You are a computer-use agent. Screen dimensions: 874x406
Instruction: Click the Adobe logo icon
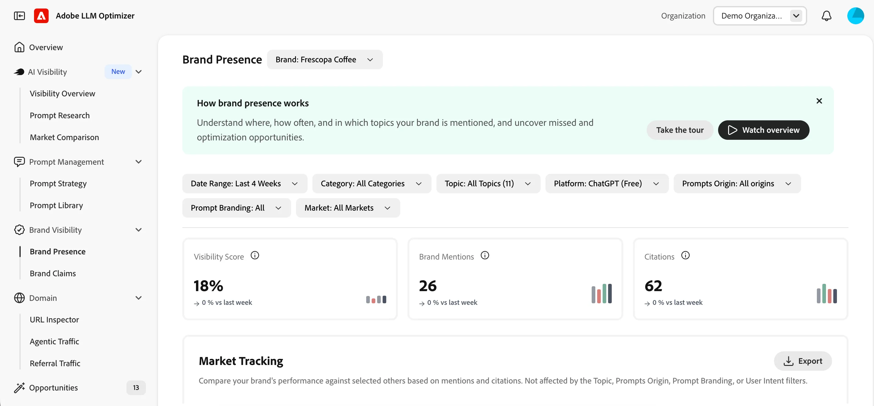point(41,15)
